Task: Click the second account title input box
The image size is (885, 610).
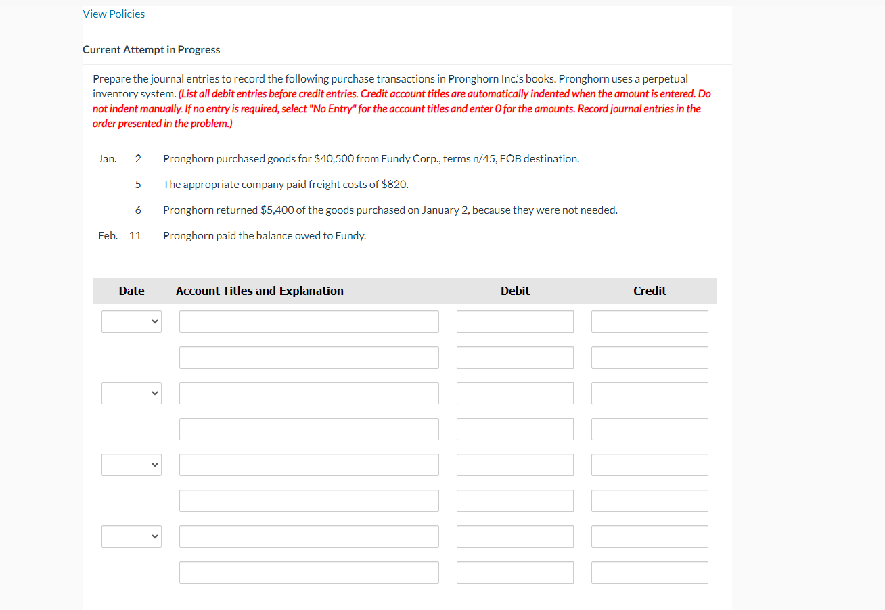Action: point(309,357)
